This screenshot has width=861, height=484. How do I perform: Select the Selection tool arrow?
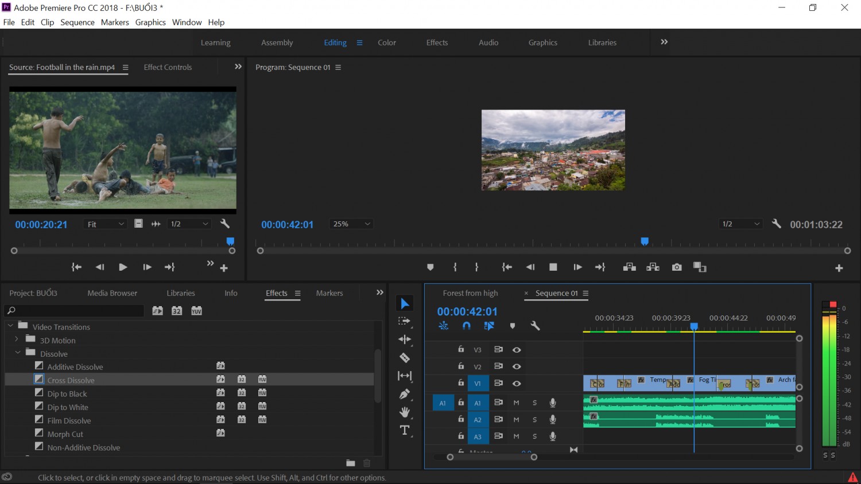pos(405,303)
